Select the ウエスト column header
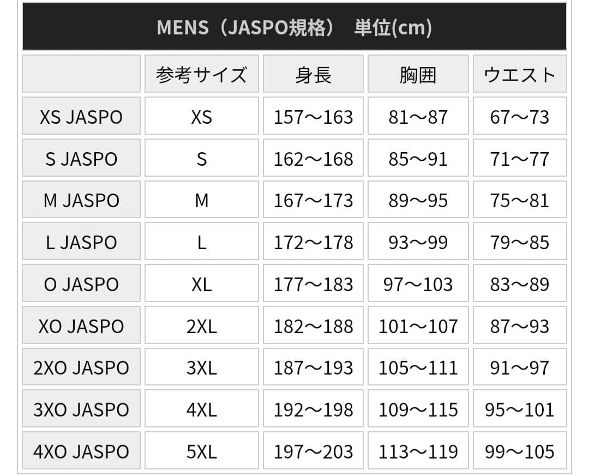The height and width of the screenshot is (476, 589). [x=520, y=74]
